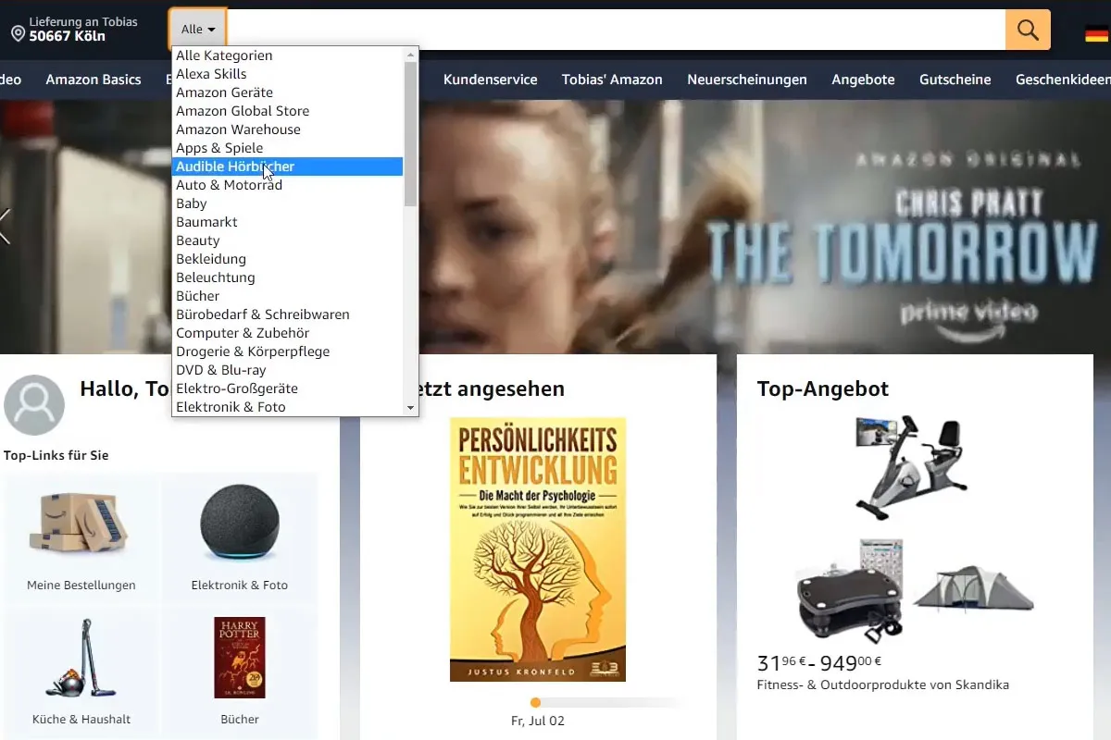The width and height of the screenshot is (1111, 740).
Task: Click the category dropdown scrollbar thumb
Action: pyautogui.click(x=411, y=134)
